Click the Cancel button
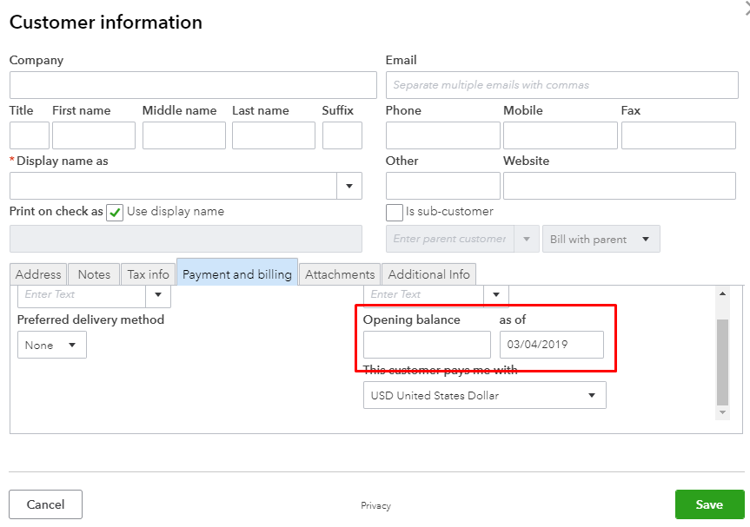 [45, 504]
